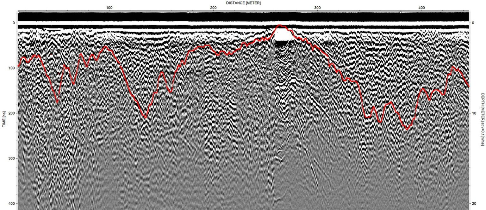Viewport: 486px width, 210px height.
Task: Click the 400 ns time axis label
Action: coord(12,203)
